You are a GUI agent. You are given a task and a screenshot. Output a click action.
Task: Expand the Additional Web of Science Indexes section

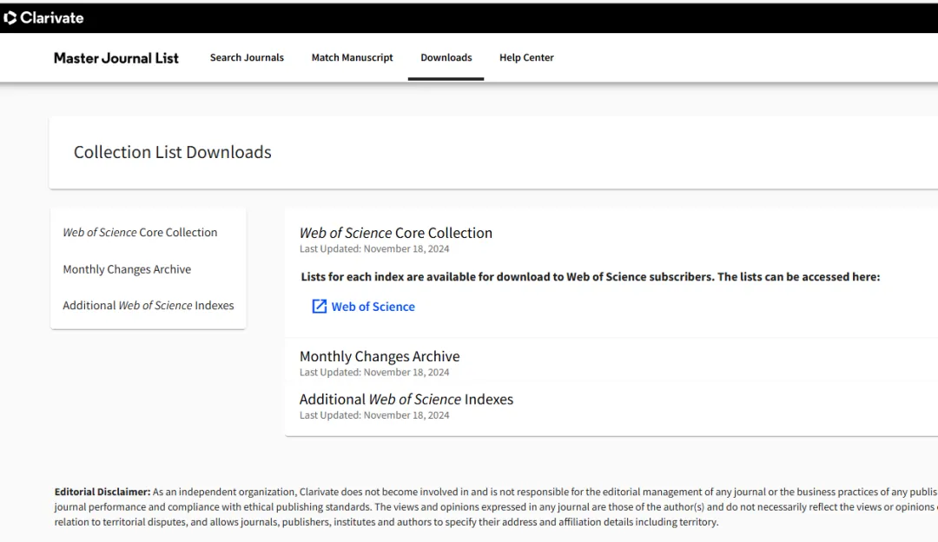(x=406, y=399)
